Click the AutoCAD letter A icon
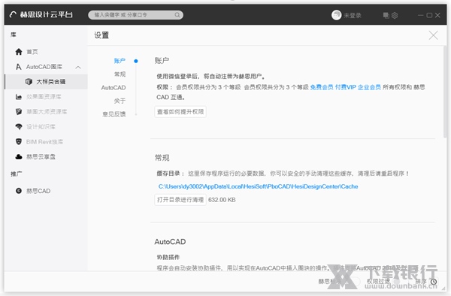 pyautogui.click(x=19, y=67)
